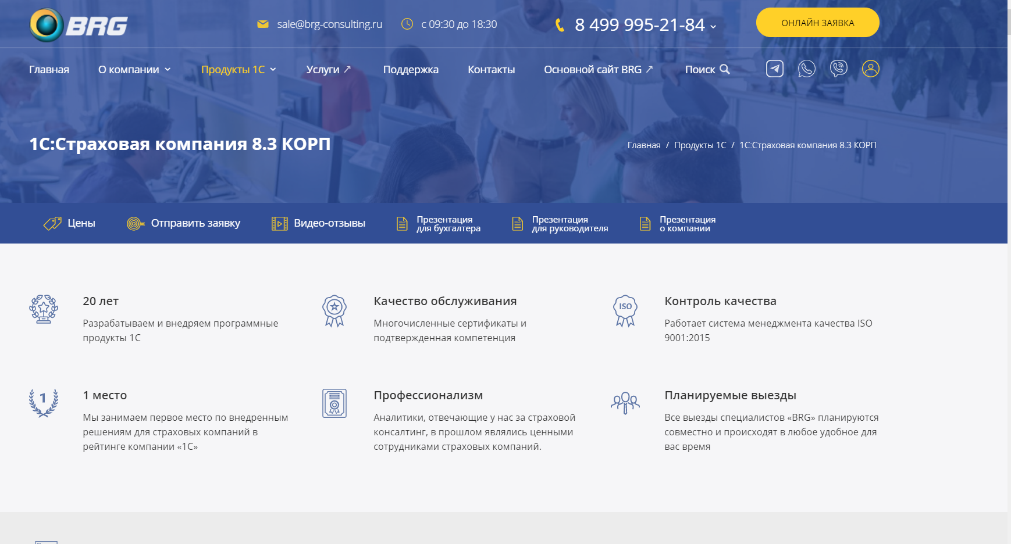Click the film icon beside Видео-отзывы
Image resolution: width=1011 pixels, height=544 pixels.
[x=279, y=223]
